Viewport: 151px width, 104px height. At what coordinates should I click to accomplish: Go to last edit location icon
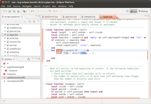click(50, 11)
